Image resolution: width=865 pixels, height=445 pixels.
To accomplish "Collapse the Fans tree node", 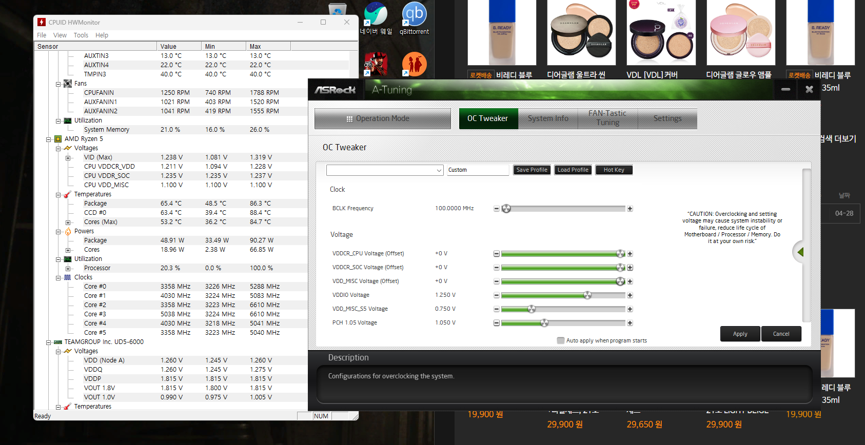I will pyautogui.click(x=58, y=84).
